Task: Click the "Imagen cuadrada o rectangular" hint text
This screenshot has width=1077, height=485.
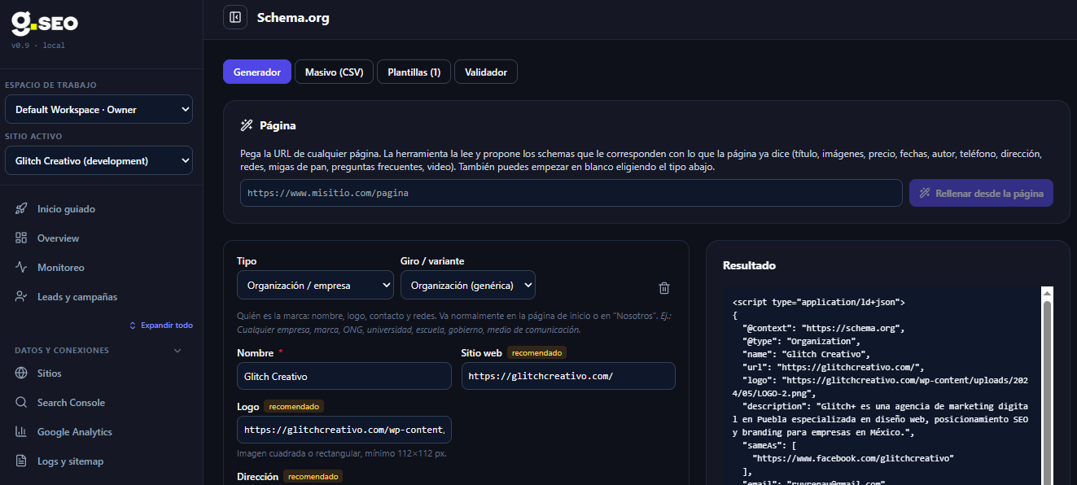Action: pos(341,453)
